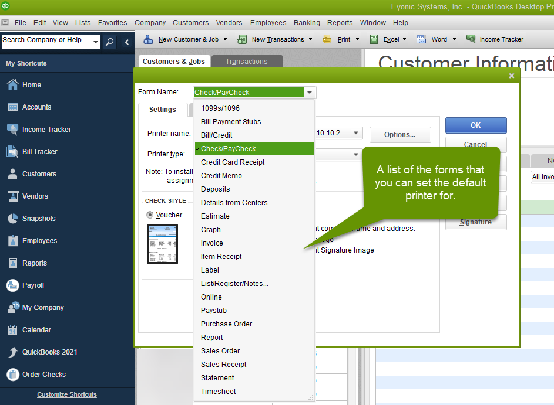The image size is (554, 405).
Task: Select the Settings tab
Action: click(x=163, y=109)
